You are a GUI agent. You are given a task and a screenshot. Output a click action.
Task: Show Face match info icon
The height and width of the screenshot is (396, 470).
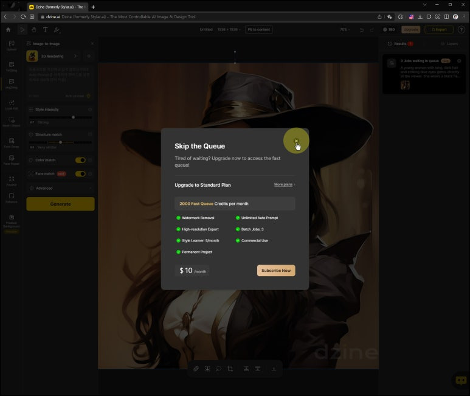click(90, 174)
